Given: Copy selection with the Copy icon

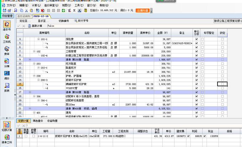Looking at the screenshot, I should tap(21, 10).
